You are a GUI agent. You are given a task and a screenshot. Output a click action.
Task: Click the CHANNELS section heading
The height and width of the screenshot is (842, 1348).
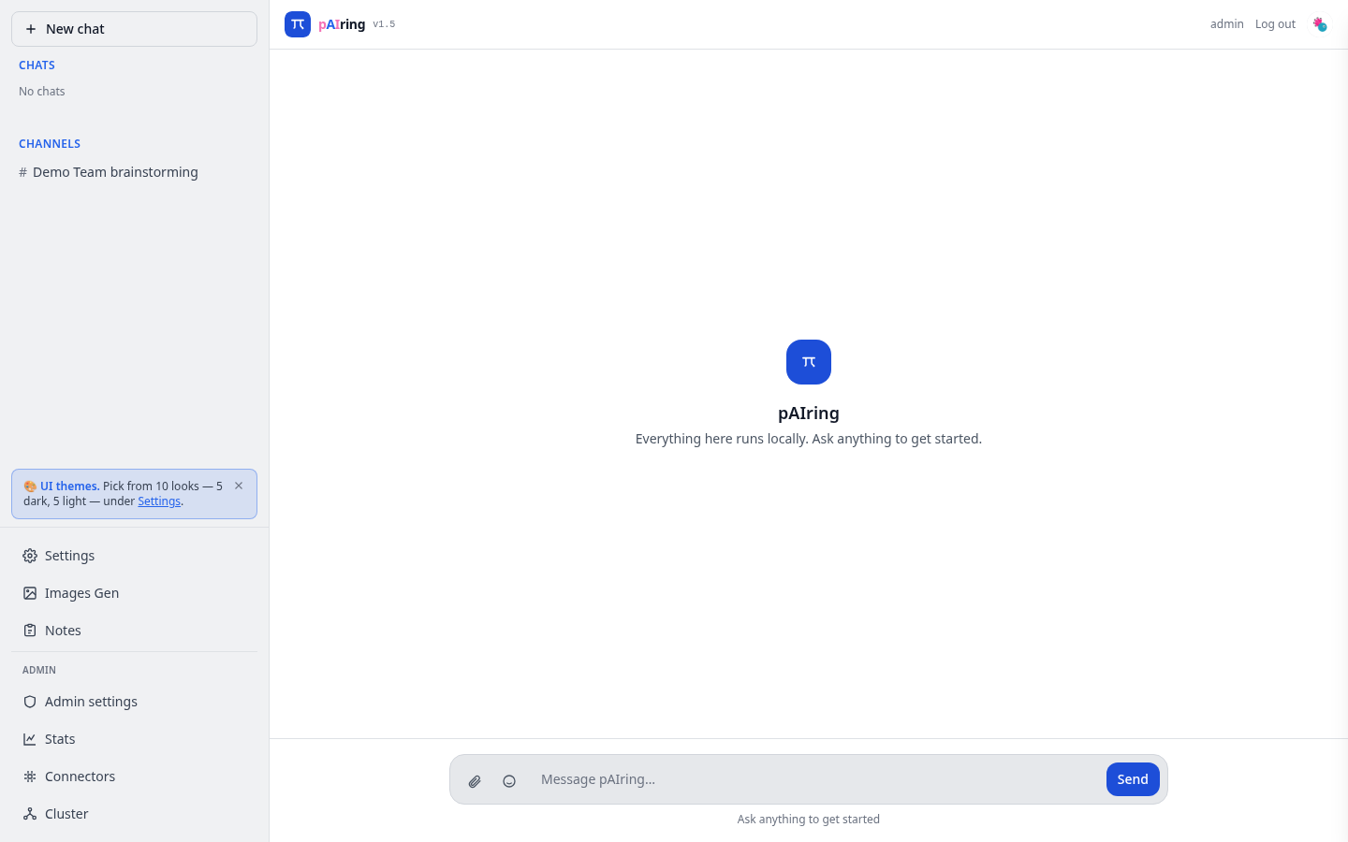pyautogui.click(x=50, y=144)
